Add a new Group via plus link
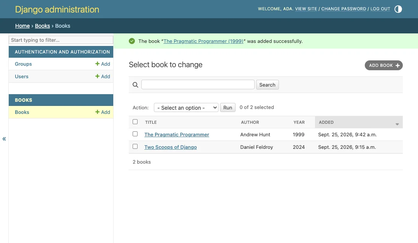The height and width of the screenshot is (243, 418). pos(103,64)
